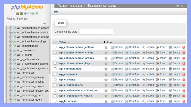Tick the wp_e_events row checkbox
This screenshot has width=191, height=107.
pyautogui.click(x=55, y=79)
